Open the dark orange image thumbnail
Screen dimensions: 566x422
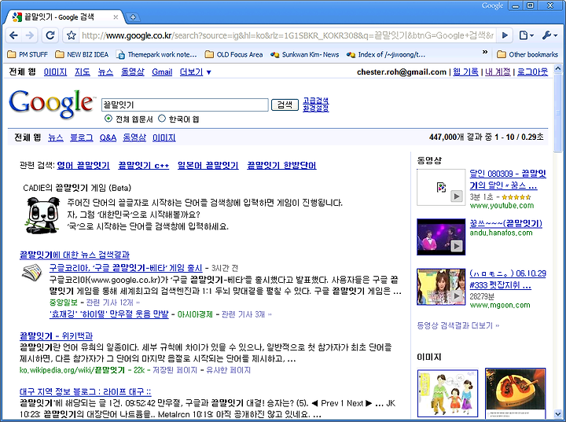(516, 393)
